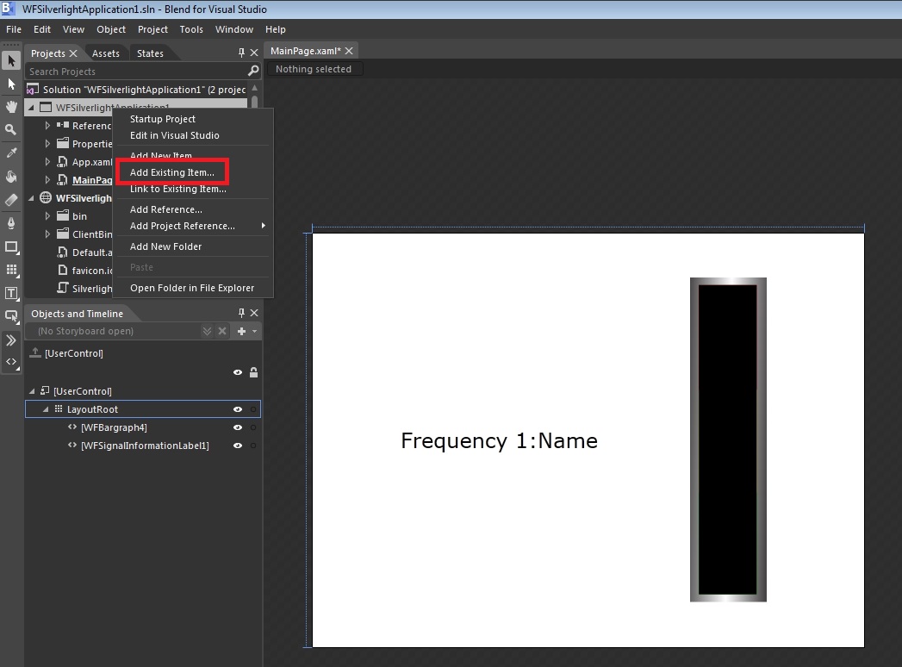The width and height of the screenshot is (902, 667).
Task: Click Add Existing Item in context menu
Action: tap(172, 172)
